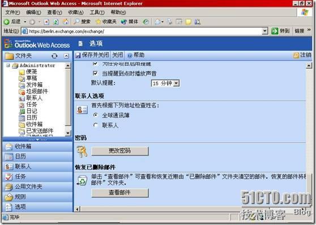Viewport: 316px width, 225px height.
Task: Click 保存并关闭 save and close
Action: point(92,55)
